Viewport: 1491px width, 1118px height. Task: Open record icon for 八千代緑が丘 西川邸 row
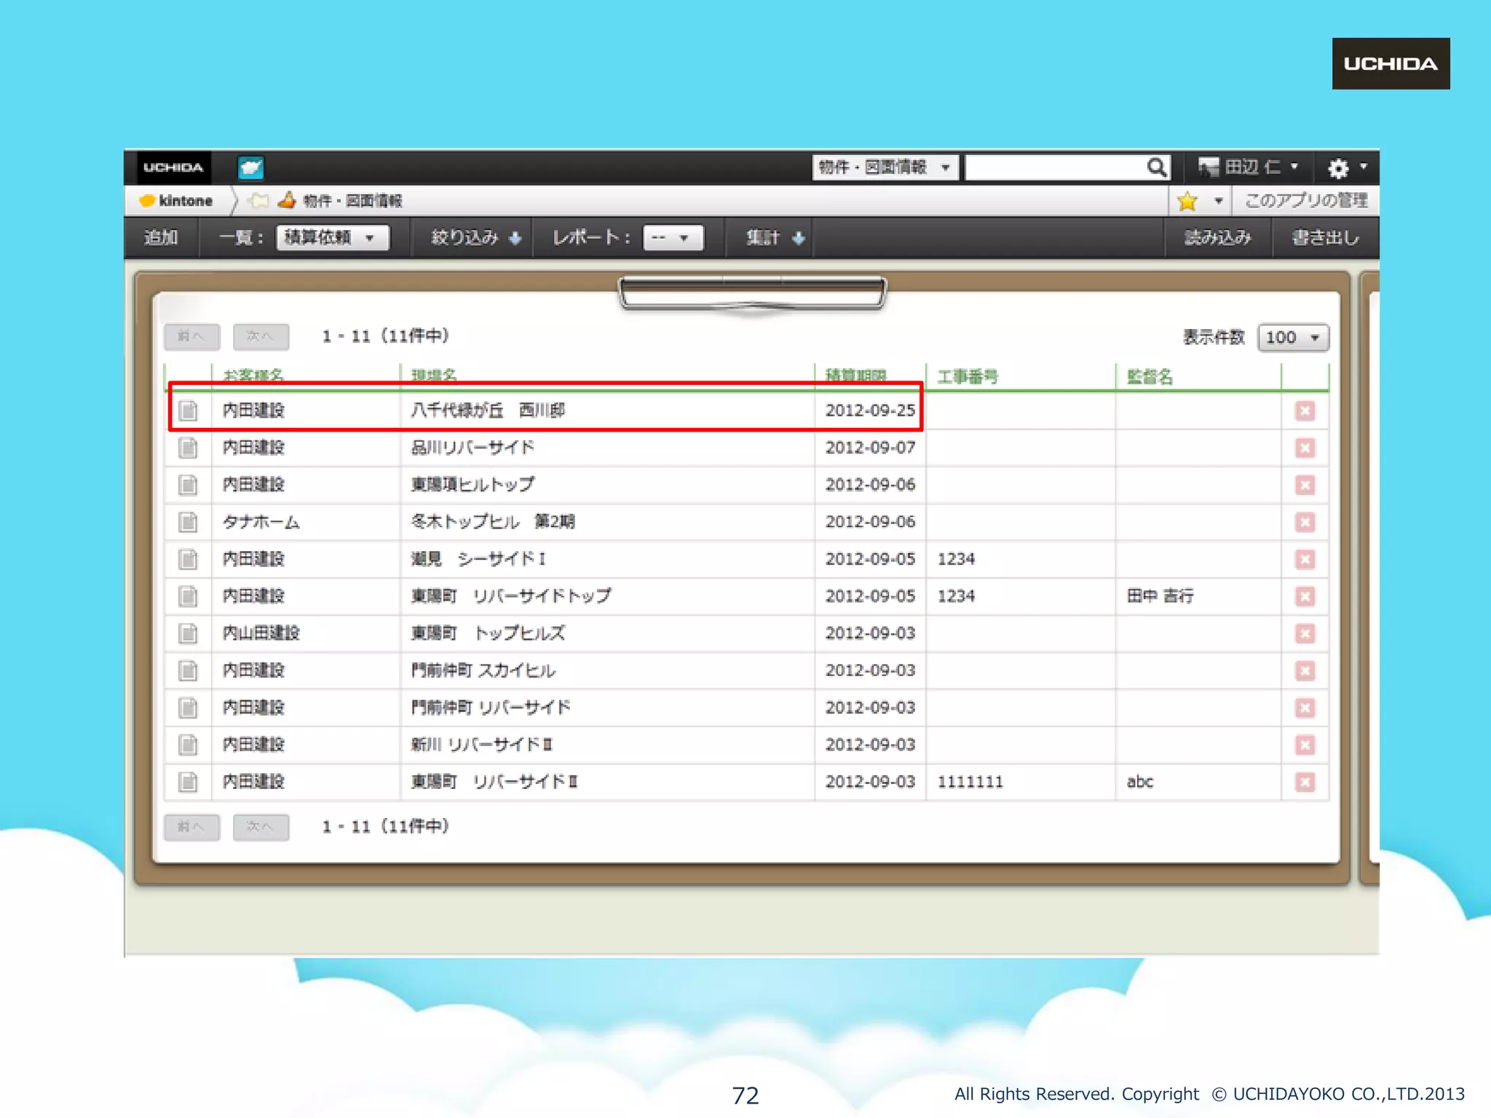coord(189,411)
